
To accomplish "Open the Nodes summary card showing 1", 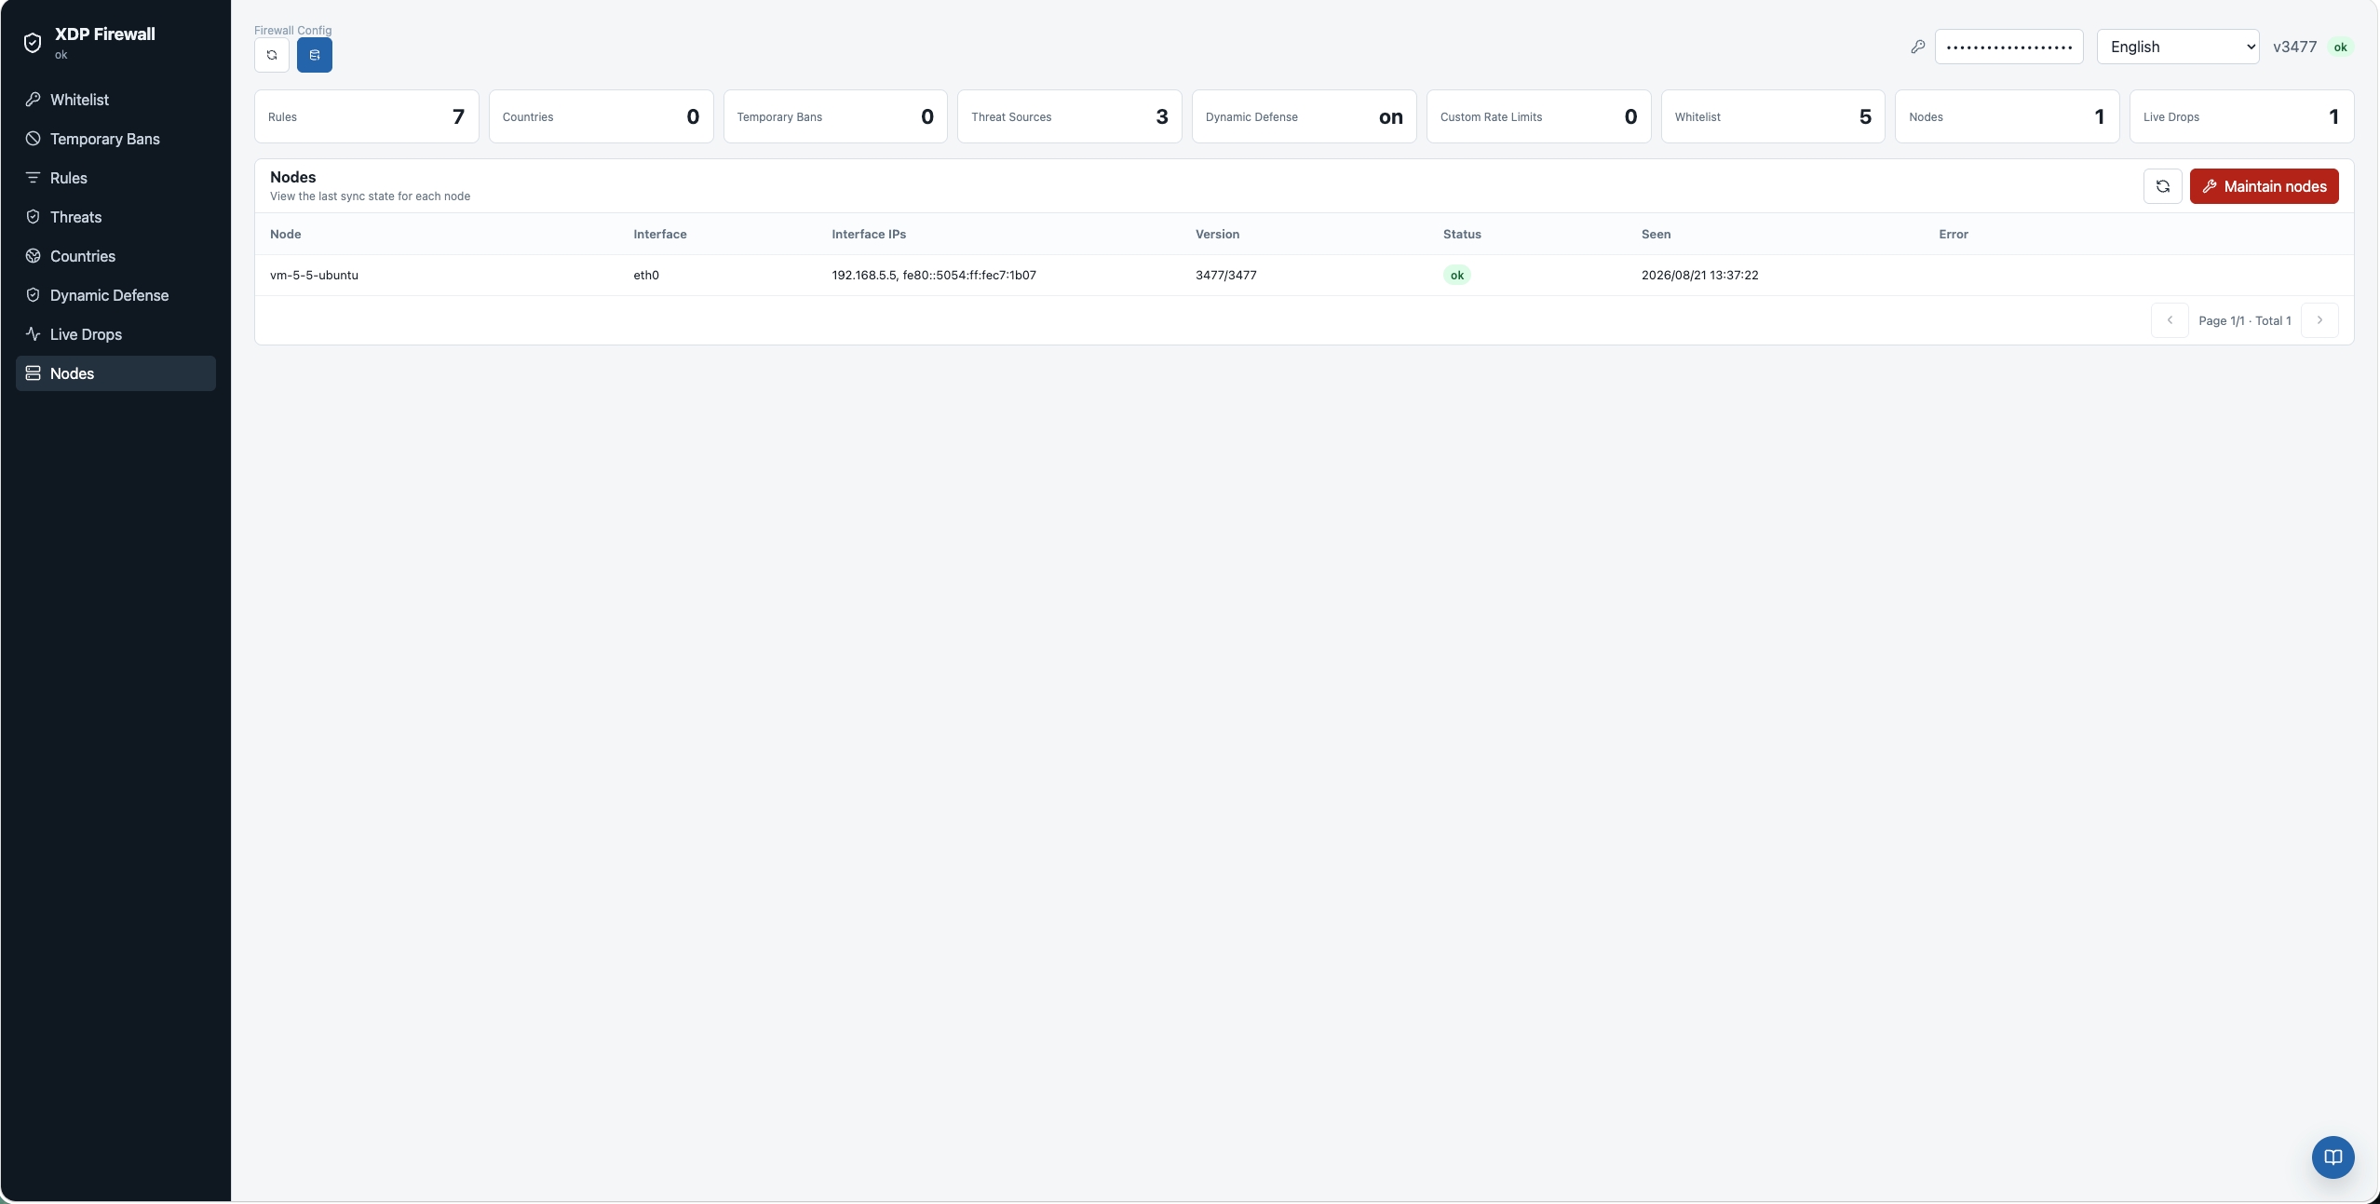I will pyautogui.click(x=2008, y=116).
